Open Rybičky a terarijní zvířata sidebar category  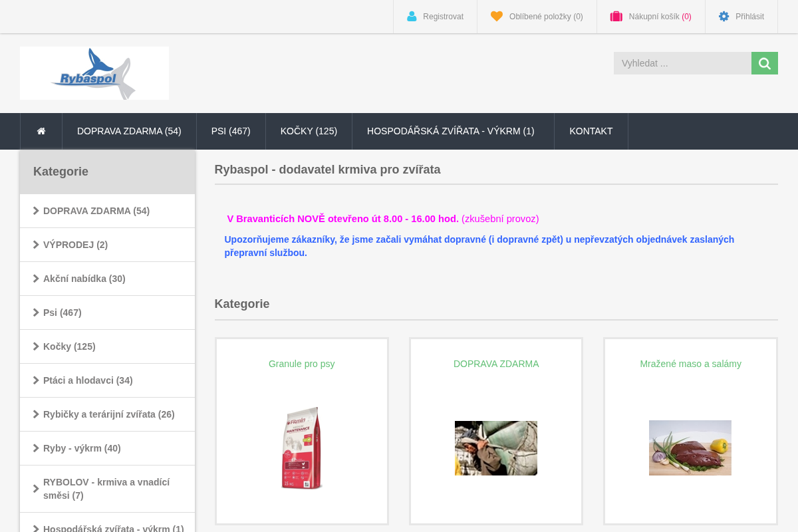click(109, 414)
